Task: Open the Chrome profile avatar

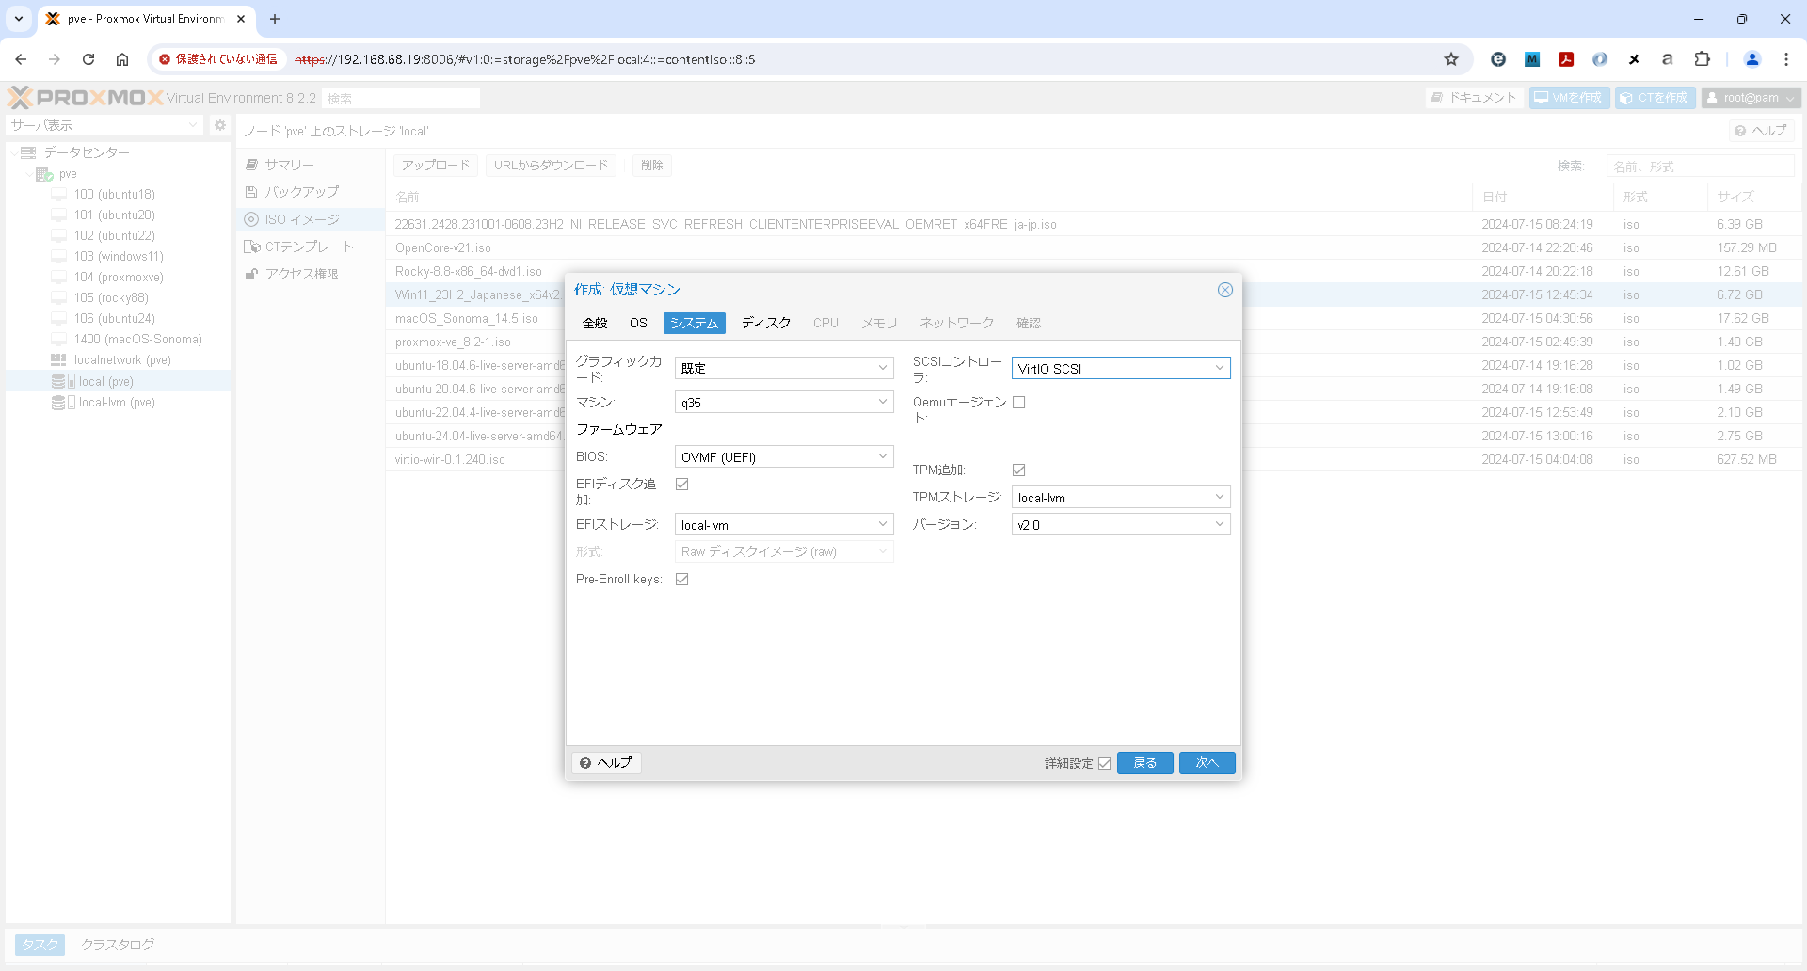Action: 1752,59
